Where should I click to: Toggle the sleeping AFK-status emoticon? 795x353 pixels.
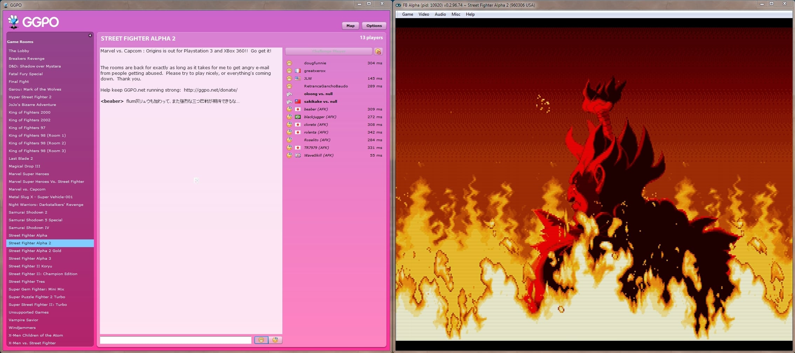tap(275, 340)
